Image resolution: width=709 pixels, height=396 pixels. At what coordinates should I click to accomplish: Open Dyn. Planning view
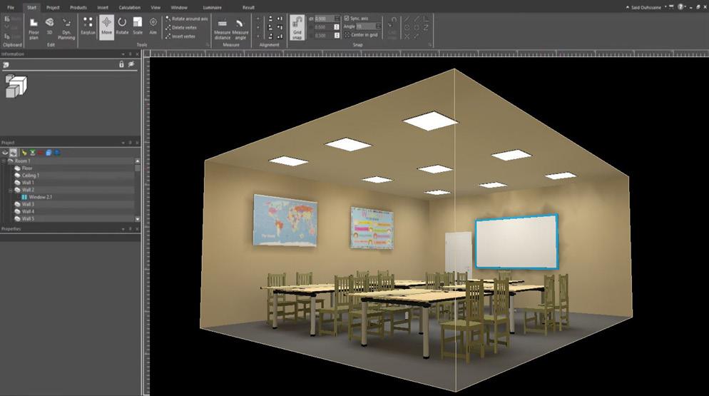(x=66, y=28)
